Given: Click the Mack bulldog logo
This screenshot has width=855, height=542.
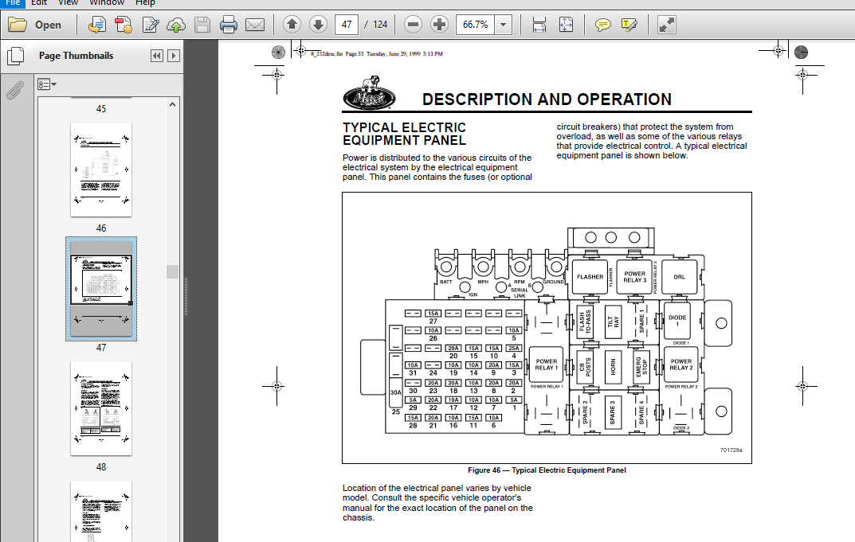Looking at the screenshot, I should pyautogui.click(x=369, y=92).
